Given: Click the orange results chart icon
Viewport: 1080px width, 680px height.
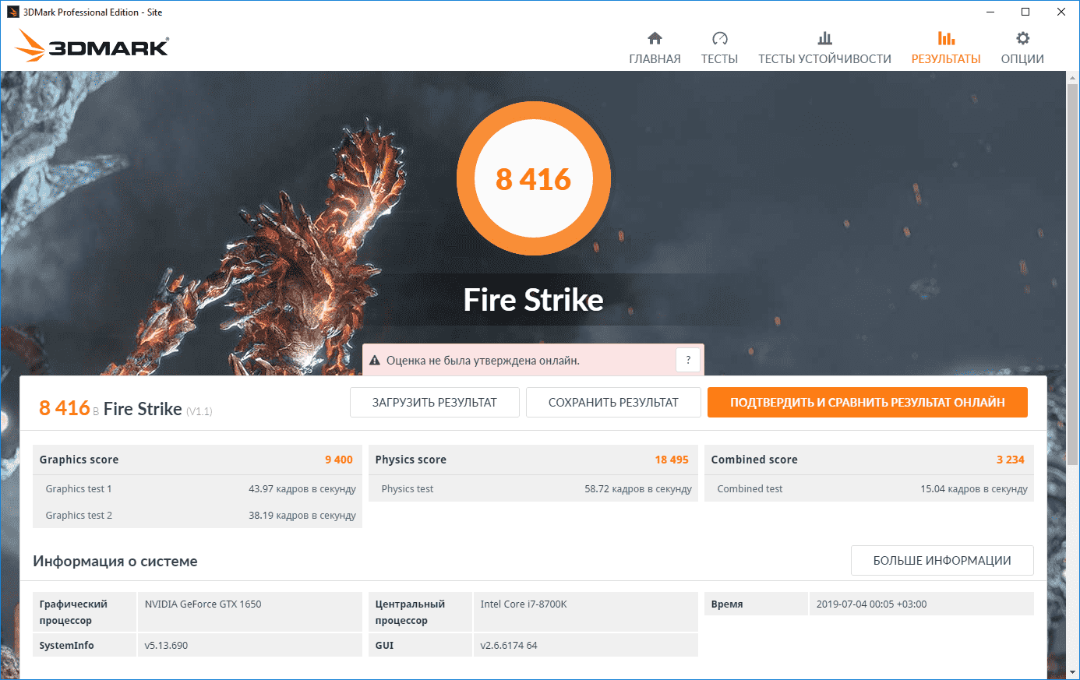Looking at the screenshot, I should coord(946,38).
